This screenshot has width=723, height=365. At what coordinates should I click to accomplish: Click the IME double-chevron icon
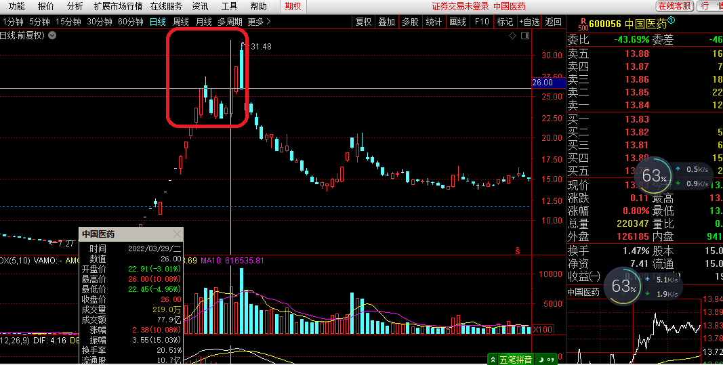[493, 360]
